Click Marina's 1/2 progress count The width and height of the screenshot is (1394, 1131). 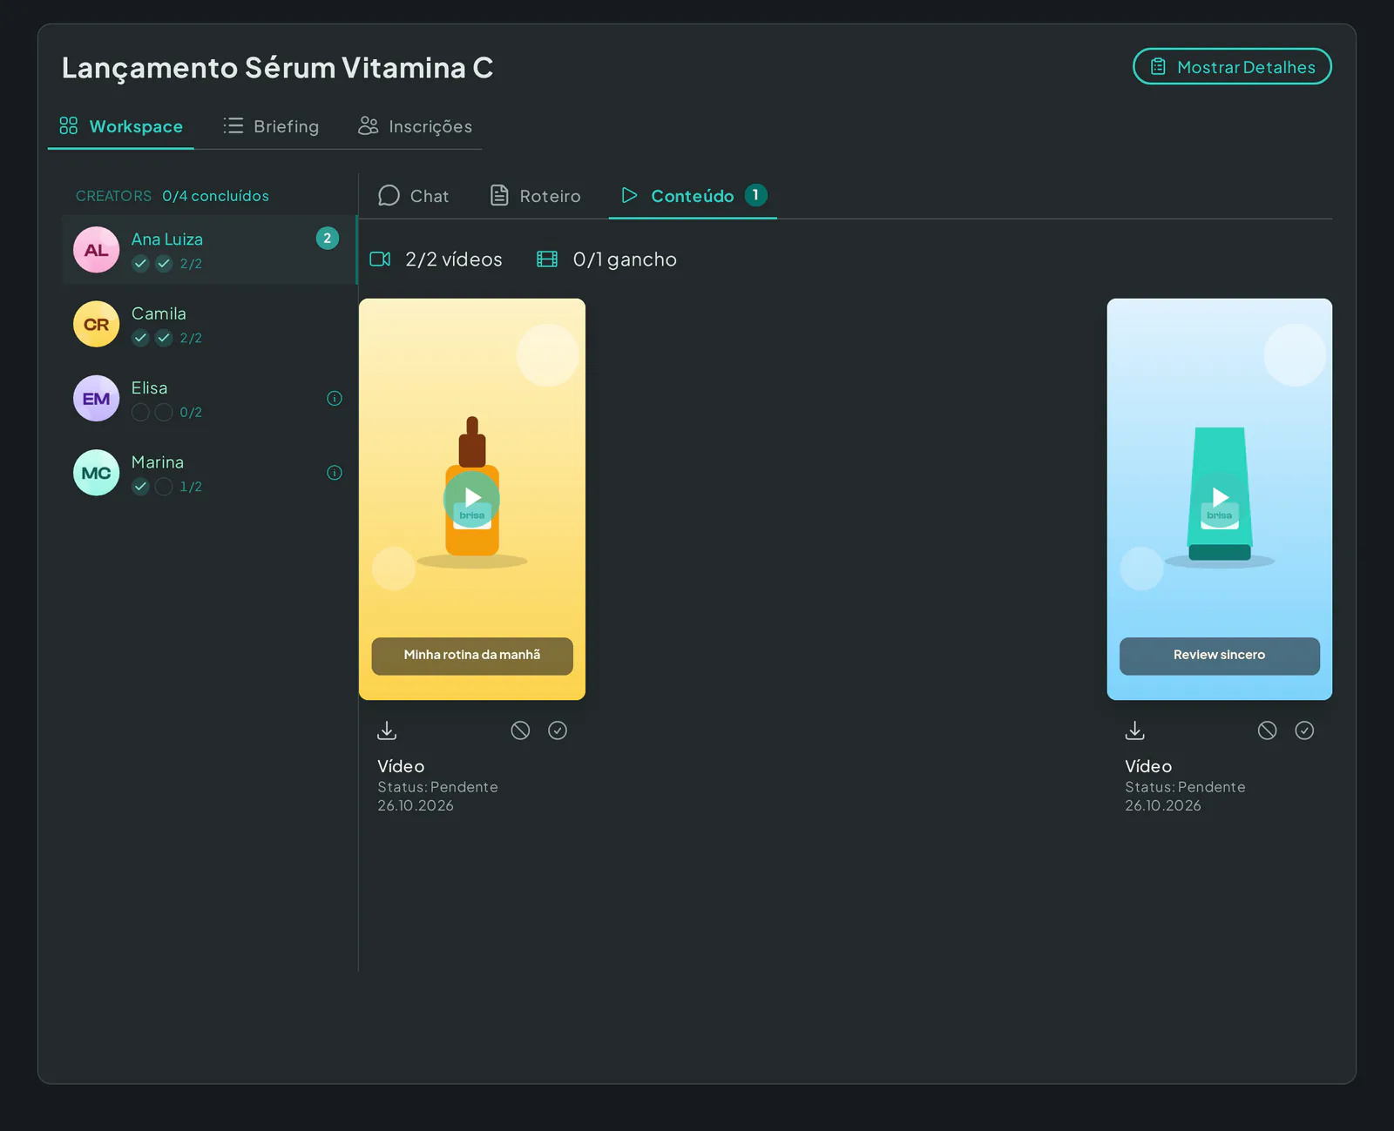(191, 487)
